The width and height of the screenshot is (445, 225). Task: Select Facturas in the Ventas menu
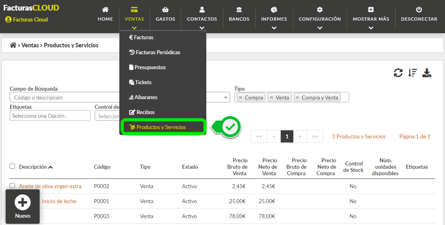(141, 37)
